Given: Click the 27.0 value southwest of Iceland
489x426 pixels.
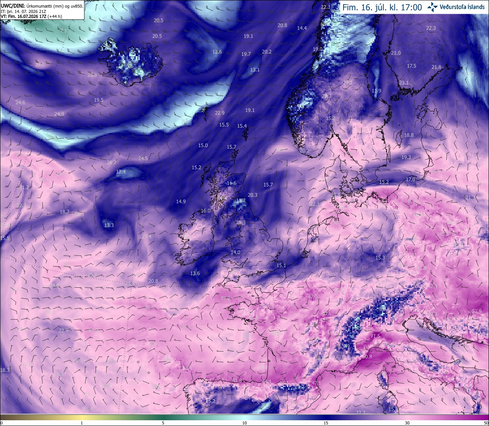Looking at the screenshot, I should click(x=40, y=65).
